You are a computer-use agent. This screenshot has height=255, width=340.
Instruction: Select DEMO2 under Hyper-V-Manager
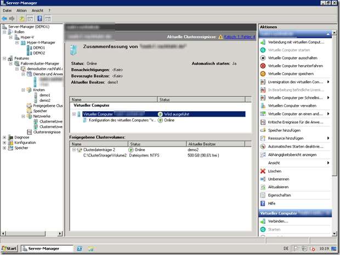[x=39, y=53]
